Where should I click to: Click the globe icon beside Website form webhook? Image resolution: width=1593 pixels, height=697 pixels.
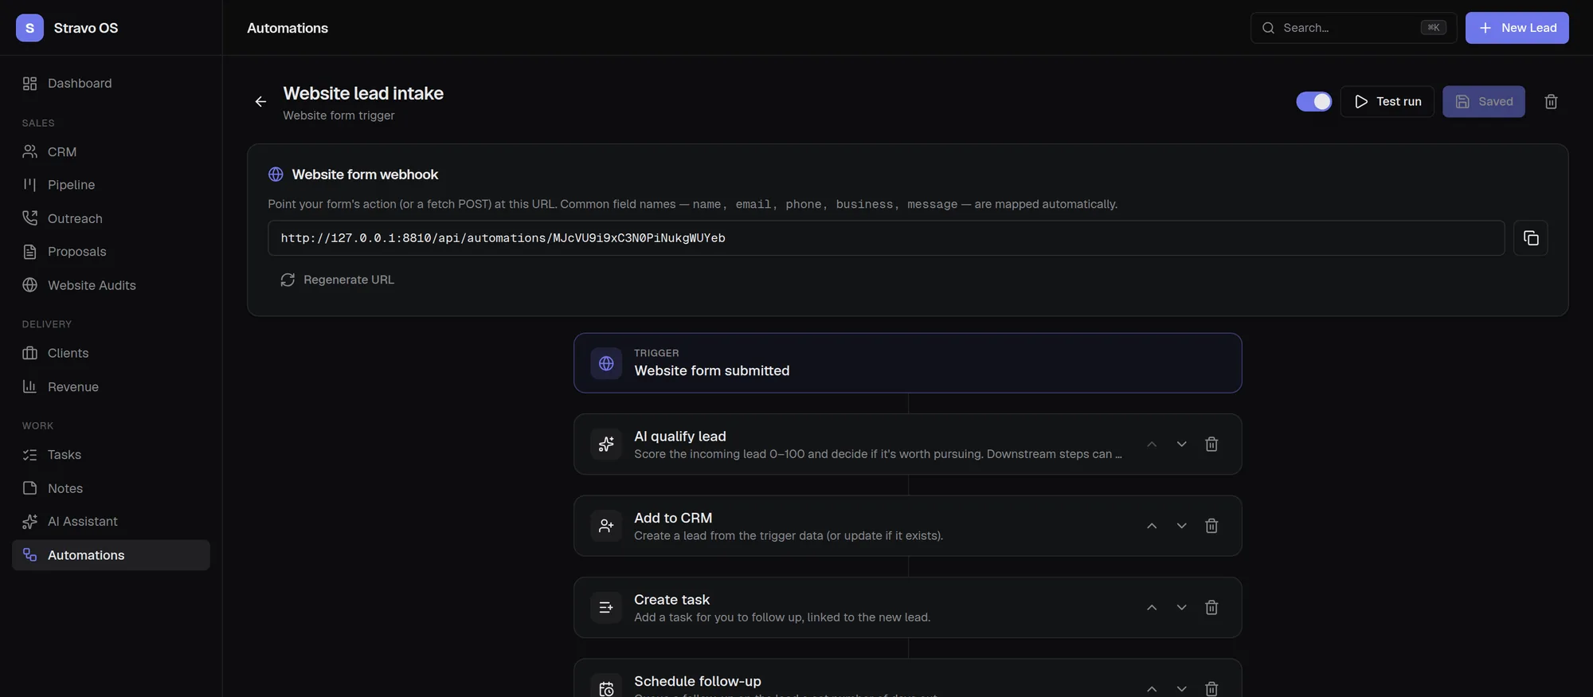276,174
